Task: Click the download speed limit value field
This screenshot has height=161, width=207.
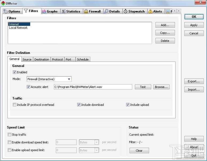Action: tap(66, 142)
